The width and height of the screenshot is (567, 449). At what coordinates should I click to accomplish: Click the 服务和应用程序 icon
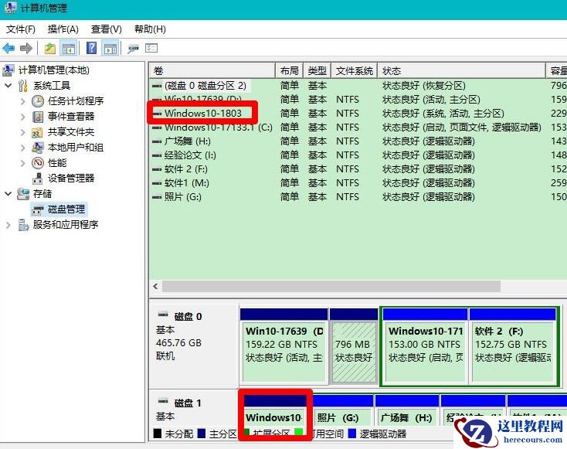tap(23, 225)
